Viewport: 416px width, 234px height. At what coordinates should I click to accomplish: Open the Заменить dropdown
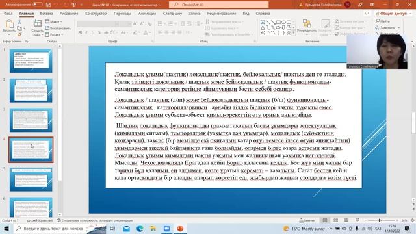(387, 27)
